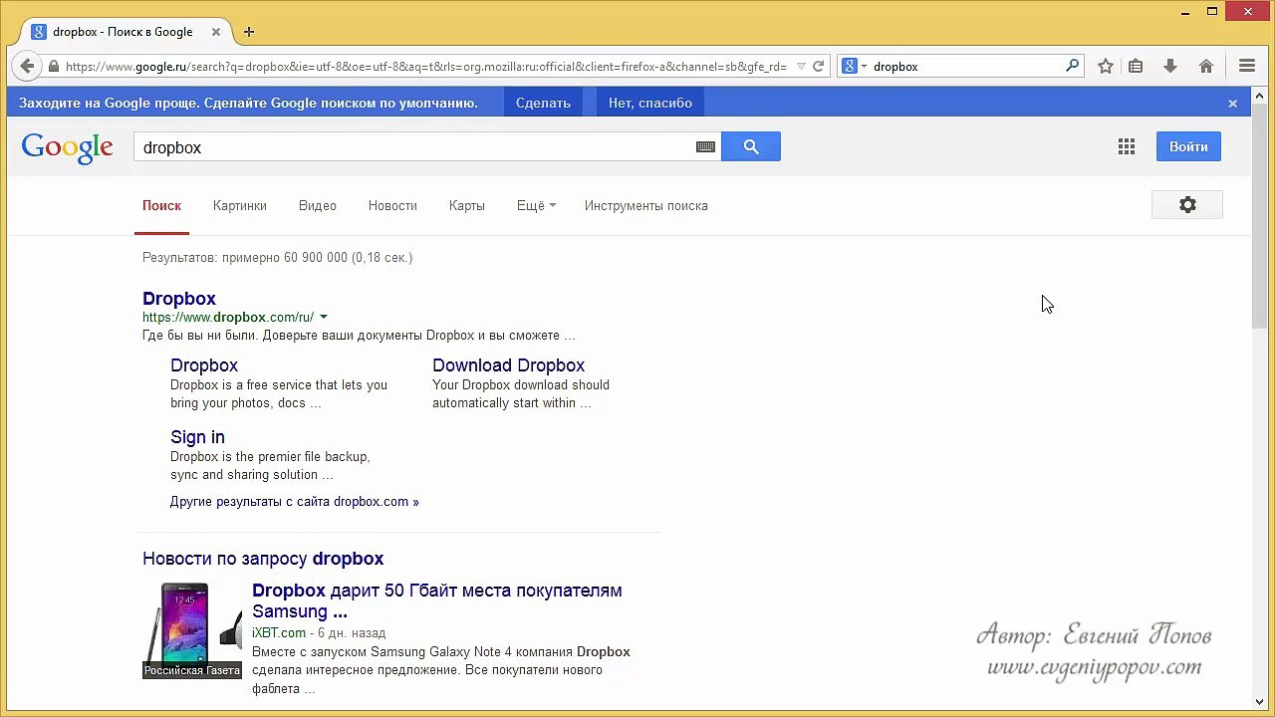Switch to the 'Картинки' tab
Viewport: 1275px width, 717px height.
240,206
